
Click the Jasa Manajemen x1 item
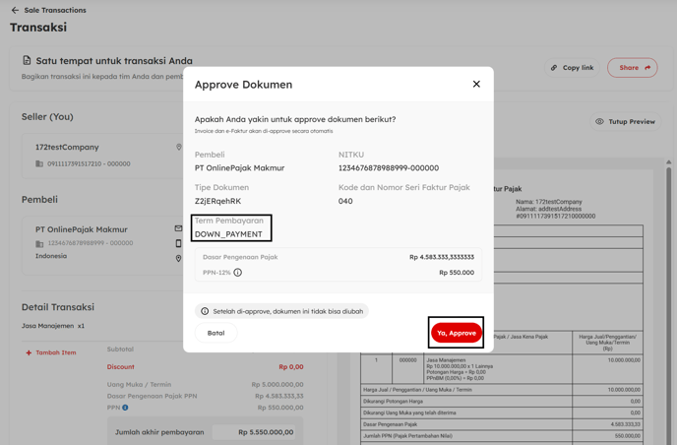pyautogui.click(x=53, y=326)
